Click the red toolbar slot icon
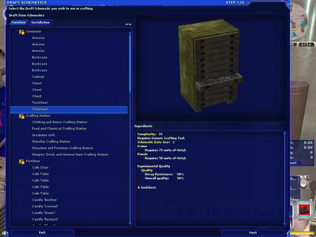 (304, 209)
